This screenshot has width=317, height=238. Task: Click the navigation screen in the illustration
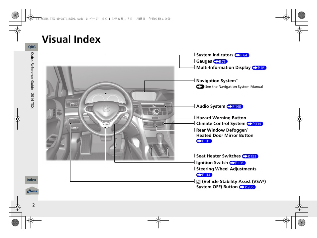(x=144, y=96)
